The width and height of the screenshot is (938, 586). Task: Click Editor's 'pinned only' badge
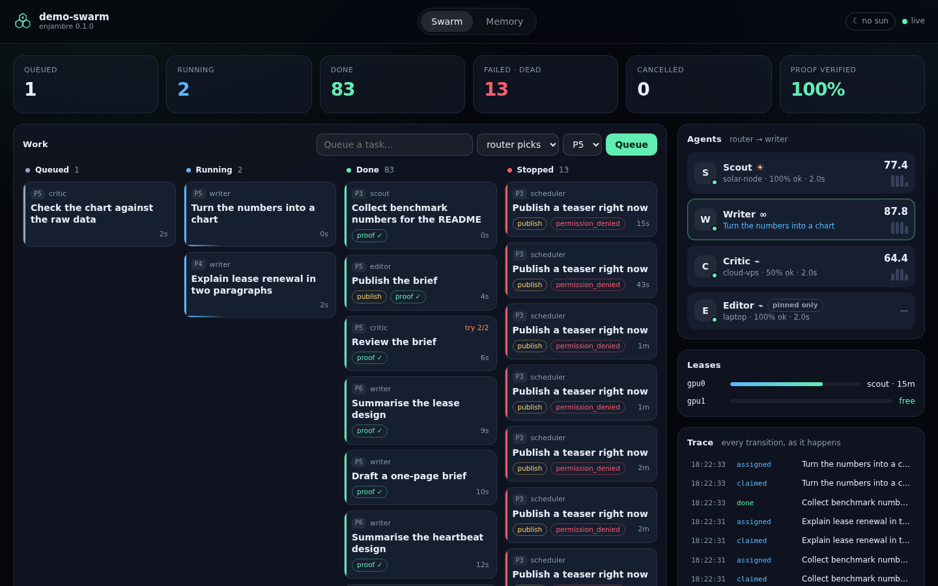(x=795, y=305)
